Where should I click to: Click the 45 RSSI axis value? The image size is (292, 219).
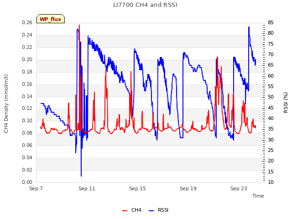click(271, 108)
